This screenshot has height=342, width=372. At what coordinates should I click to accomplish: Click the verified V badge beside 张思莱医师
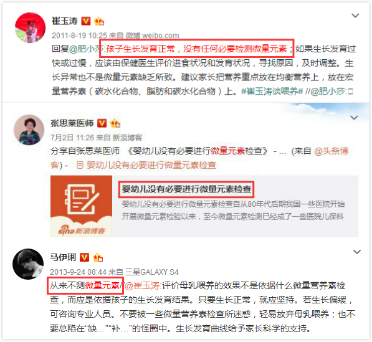pos(102,123)
